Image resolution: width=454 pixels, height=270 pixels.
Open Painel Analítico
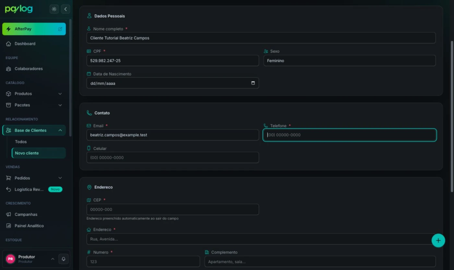coord(34,226)
